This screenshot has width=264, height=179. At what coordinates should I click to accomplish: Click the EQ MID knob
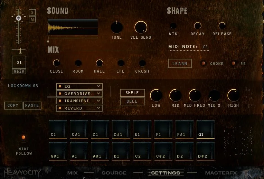click(x=176, y=95)
